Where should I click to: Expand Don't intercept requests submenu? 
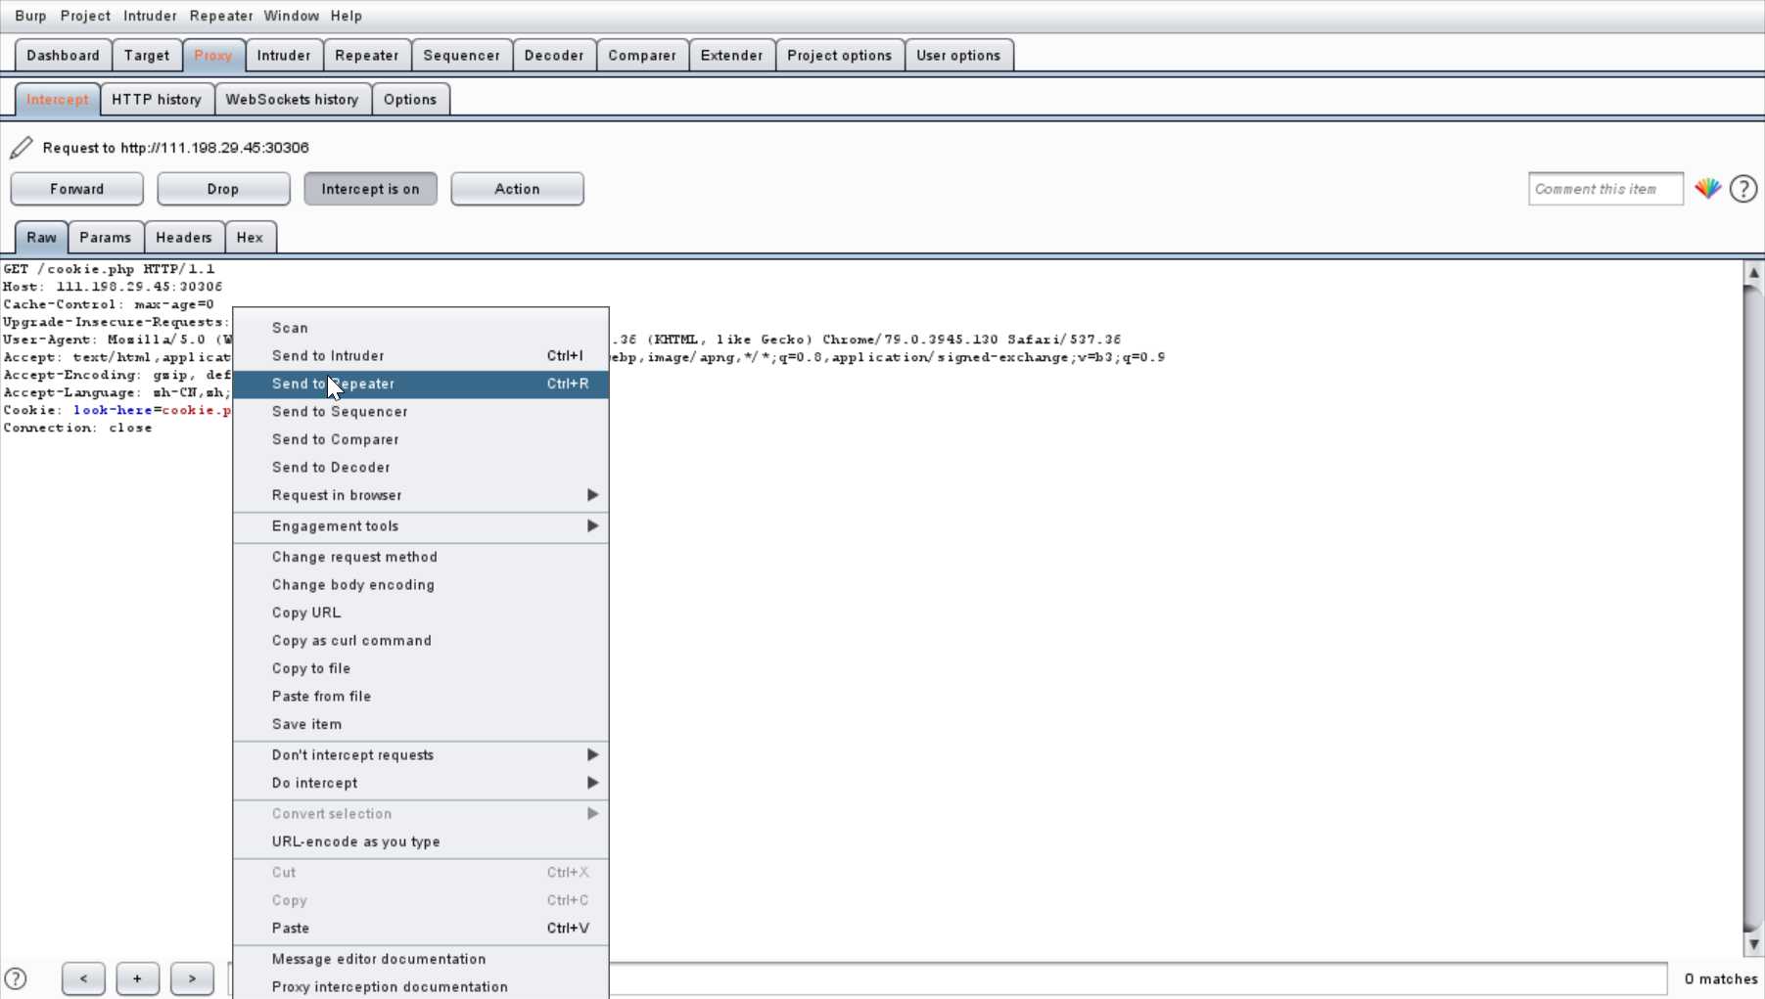421,755
